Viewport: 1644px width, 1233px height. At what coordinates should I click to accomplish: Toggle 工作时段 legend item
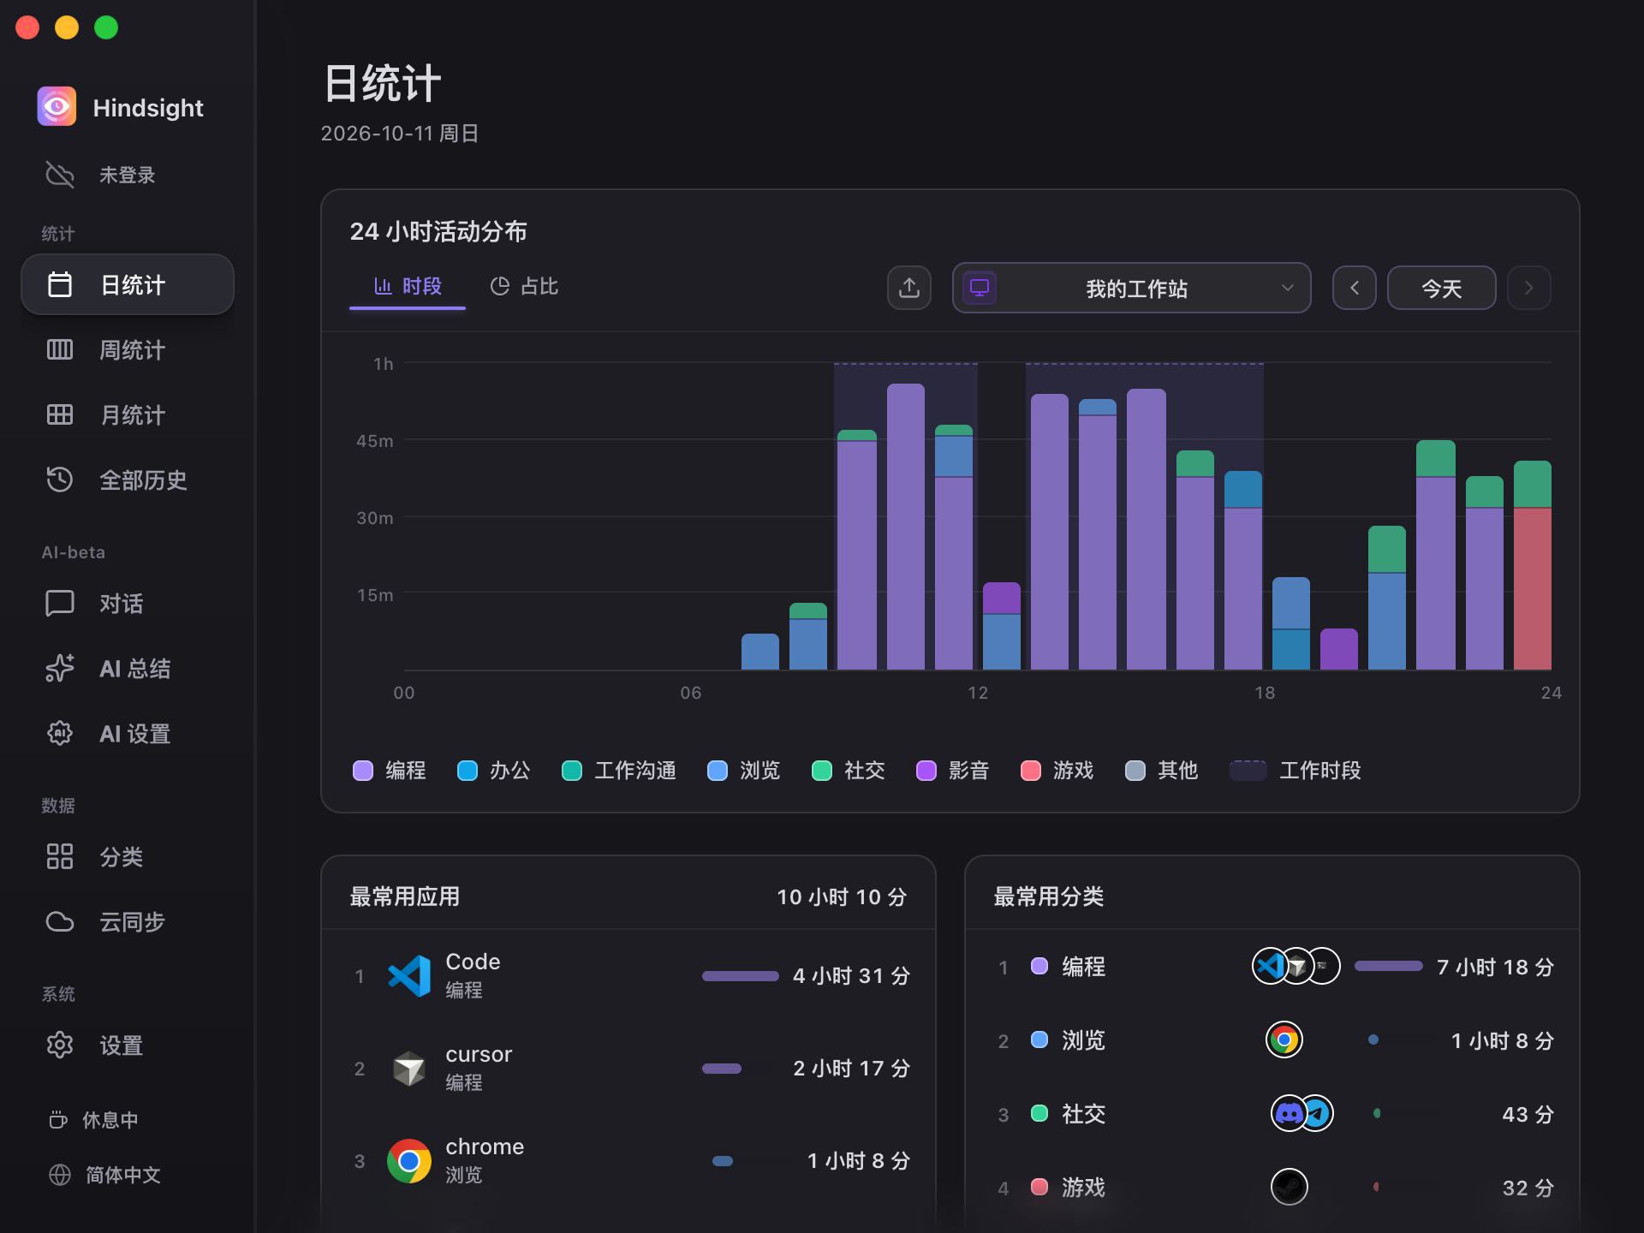[x=1296, y=771]
